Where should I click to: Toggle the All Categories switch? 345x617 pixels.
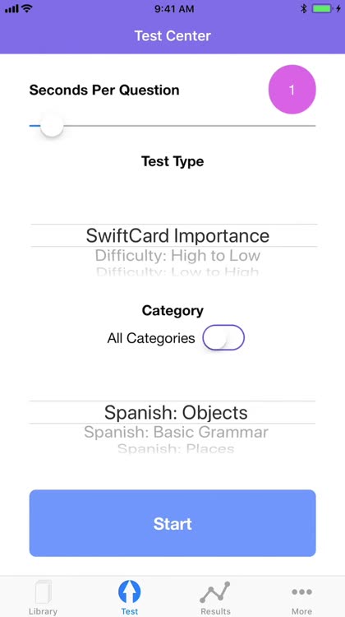pos(223,337)
